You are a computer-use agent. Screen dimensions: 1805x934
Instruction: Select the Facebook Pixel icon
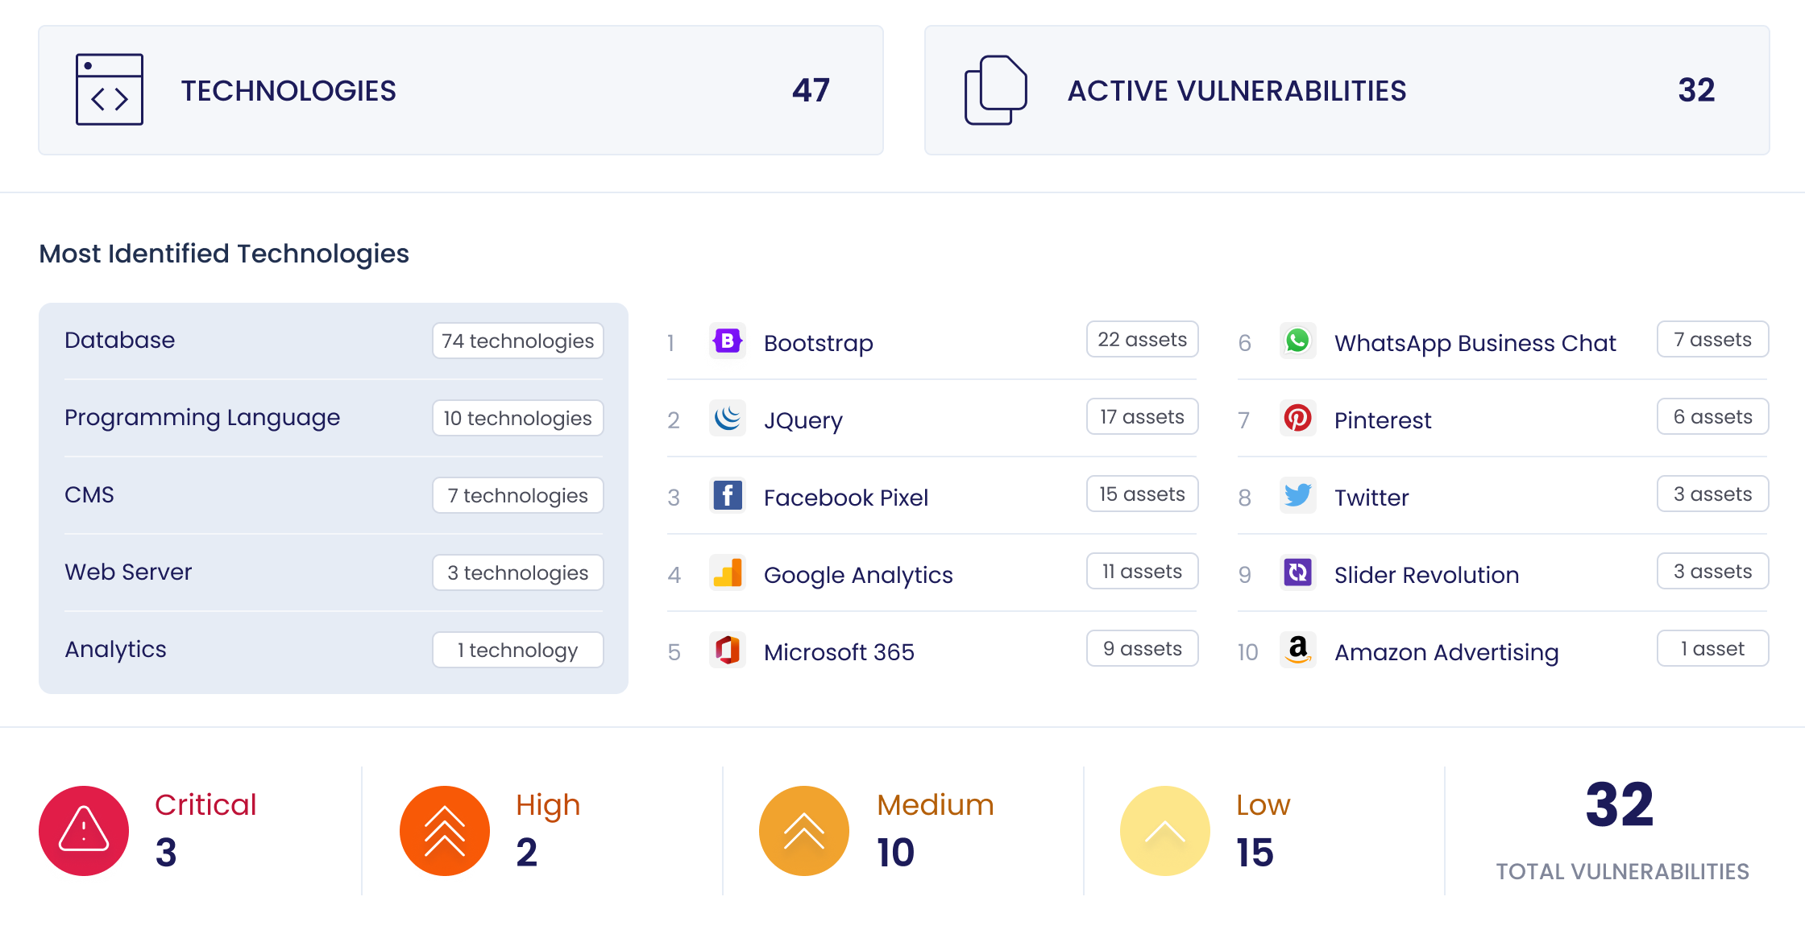click(728, 496)
